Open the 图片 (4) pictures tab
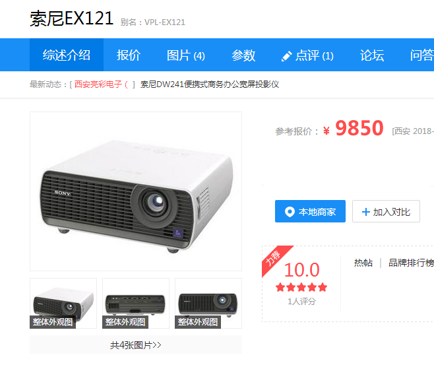The width and height of the screenshot is (434, 367). point(186,55)
